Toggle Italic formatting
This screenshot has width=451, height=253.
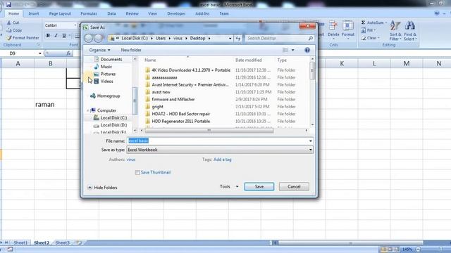(56, 35)
